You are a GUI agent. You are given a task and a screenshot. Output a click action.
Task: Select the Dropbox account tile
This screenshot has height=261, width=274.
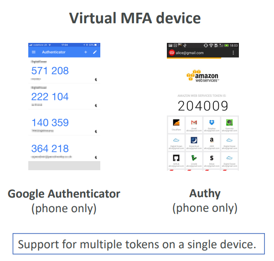(x=212, y=124)
